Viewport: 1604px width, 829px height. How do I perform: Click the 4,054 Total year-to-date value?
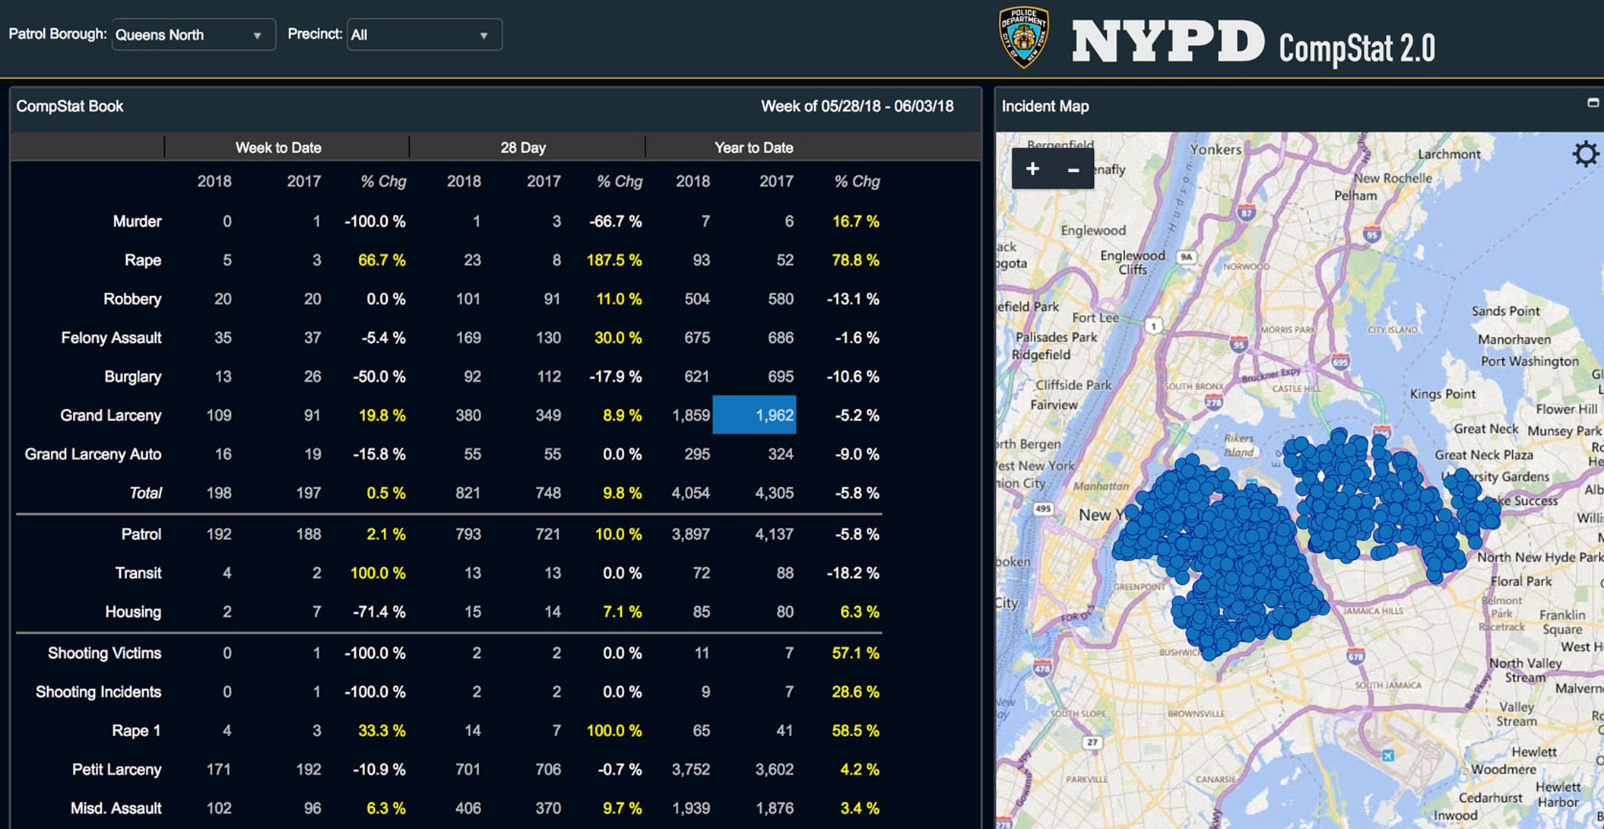point(690,493)
